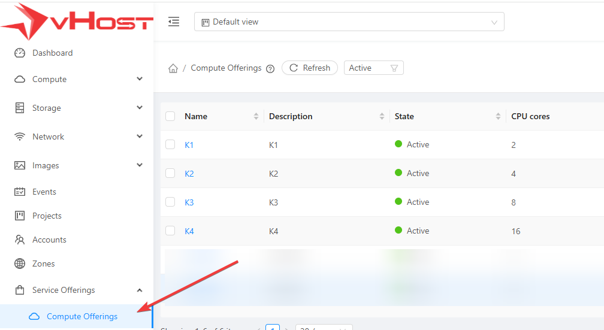
Task: Sort by the State column arrows
Action: 498,116
